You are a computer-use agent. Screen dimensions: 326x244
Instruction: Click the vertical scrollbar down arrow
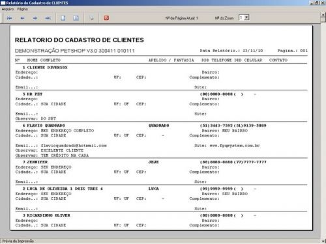323,241
